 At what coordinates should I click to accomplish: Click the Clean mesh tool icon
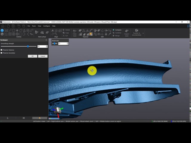[75, 32]
